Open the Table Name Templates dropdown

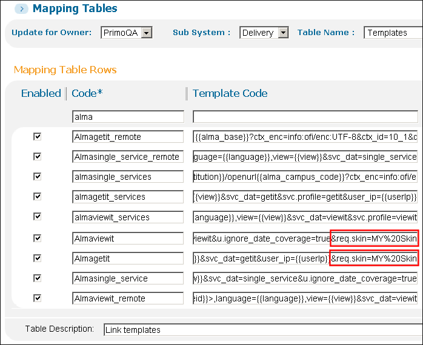(393, 33)
